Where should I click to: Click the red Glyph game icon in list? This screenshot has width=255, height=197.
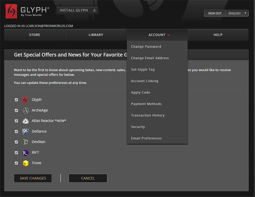tap(25, 100)
